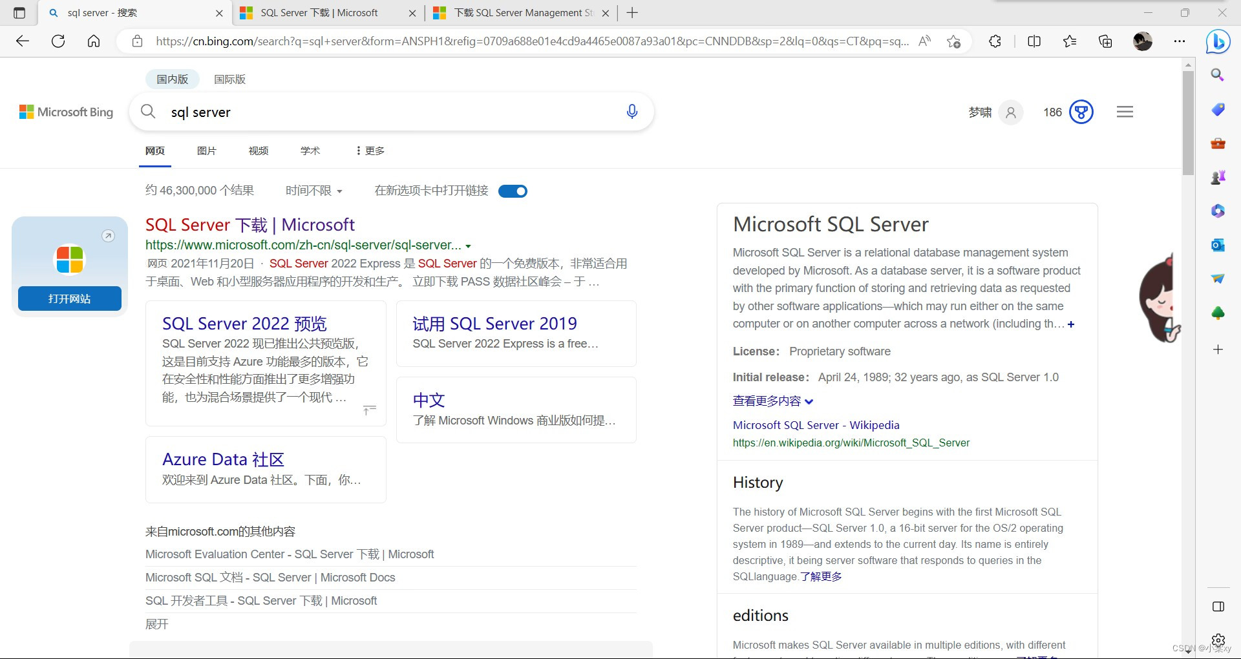Enable split screen view
Viewport: 1241px width, 659px height.
click(x=1034, y=41)
